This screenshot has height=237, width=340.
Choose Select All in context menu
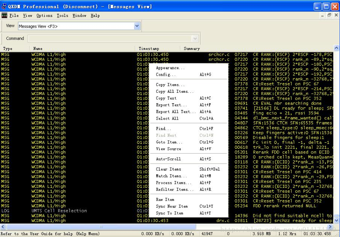[189, 118]
